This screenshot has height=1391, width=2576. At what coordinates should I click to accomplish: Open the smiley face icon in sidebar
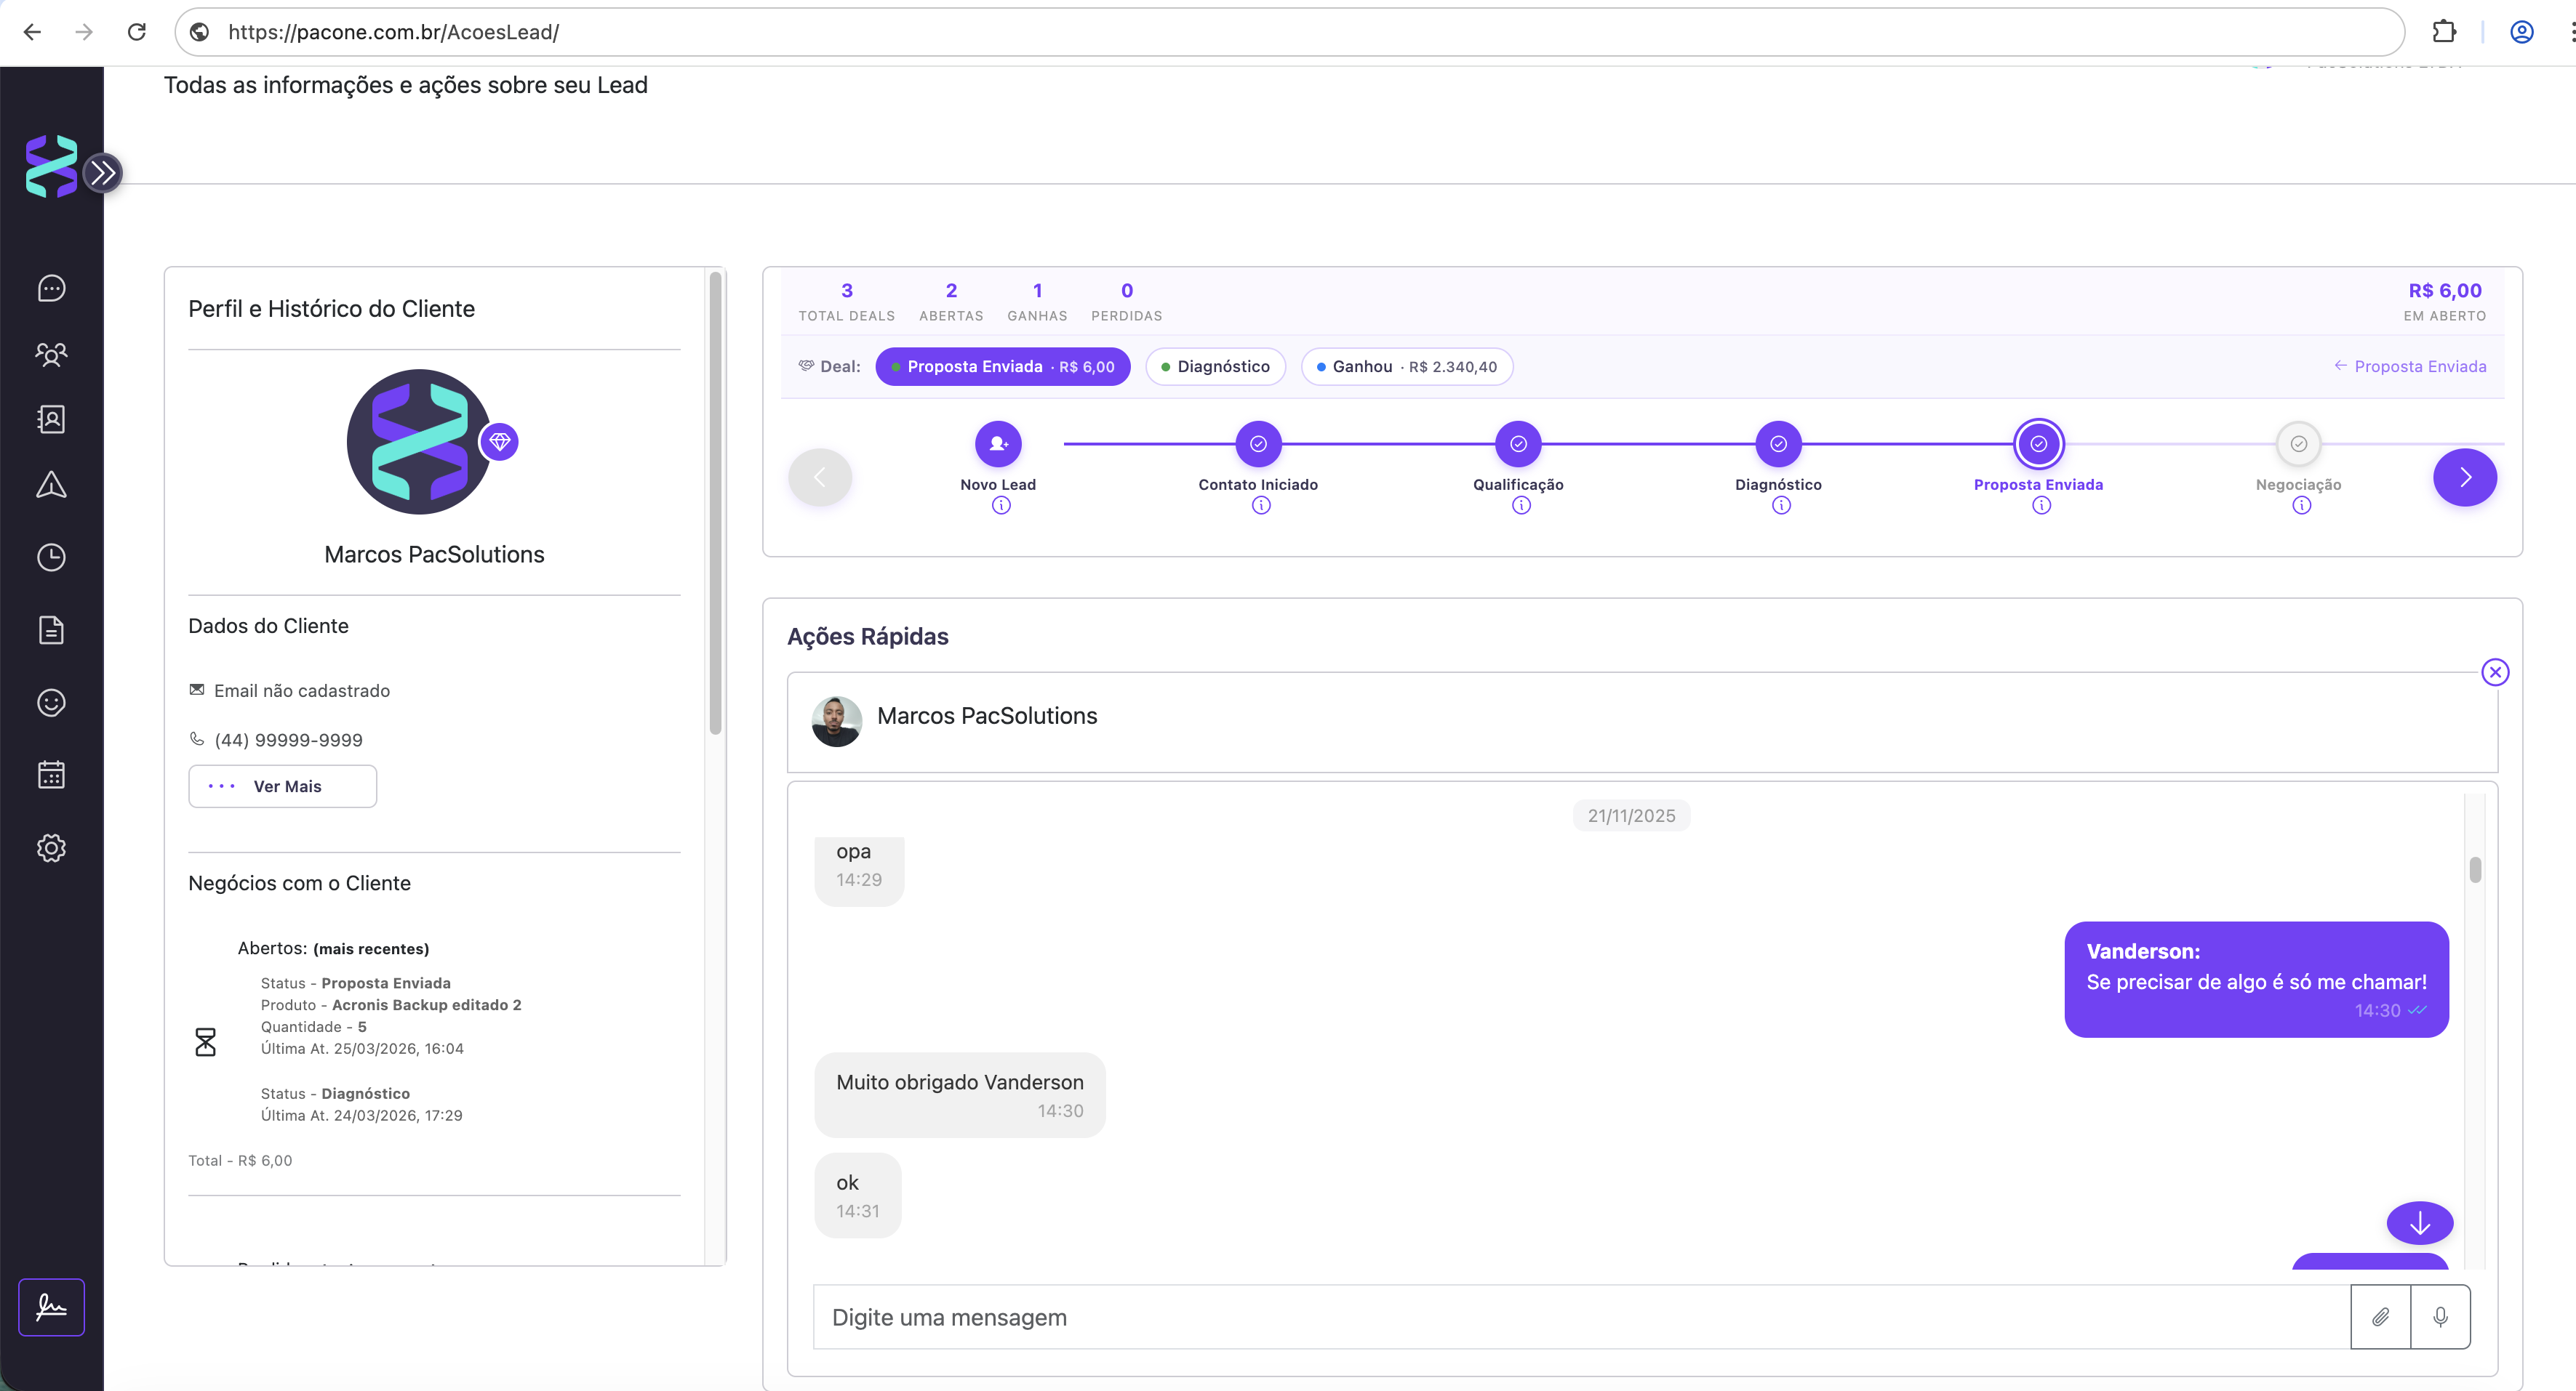click(51, 703)
